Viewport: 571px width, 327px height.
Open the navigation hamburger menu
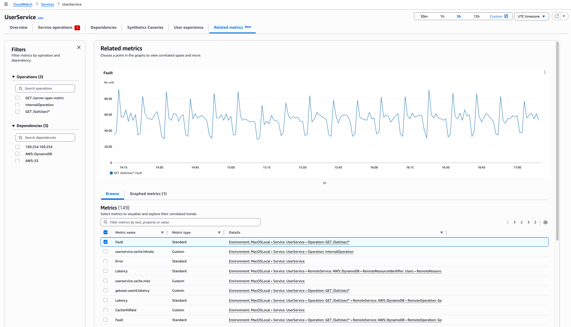pos(6,4)
